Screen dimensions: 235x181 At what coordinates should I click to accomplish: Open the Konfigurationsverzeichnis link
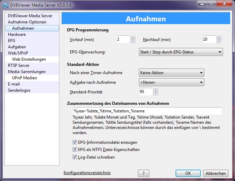pos(87,173)
